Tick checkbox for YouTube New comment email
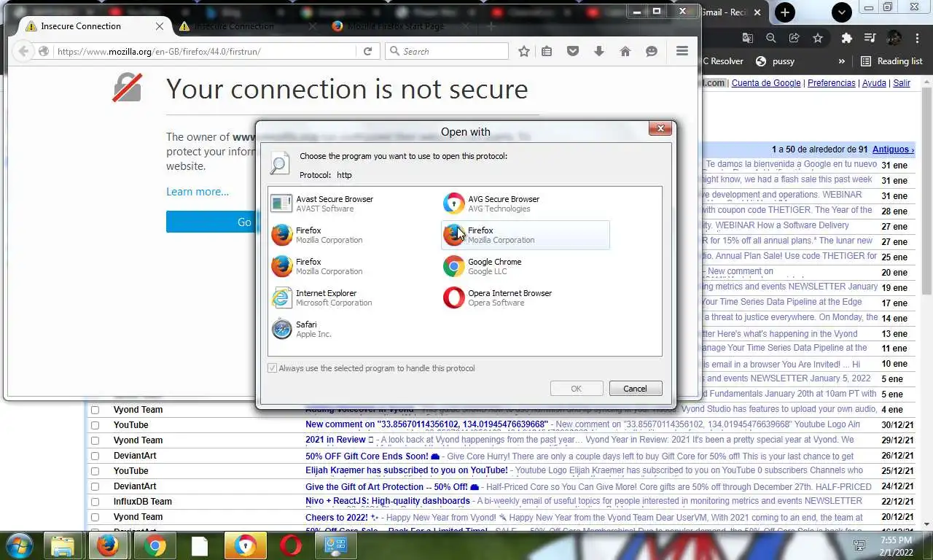 click(x=95, y=425)
